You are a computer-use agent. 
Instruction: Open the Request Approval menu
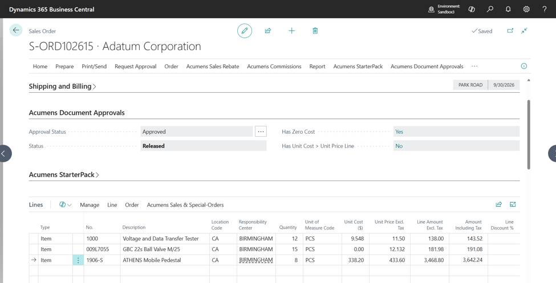[x=136, y=66]
